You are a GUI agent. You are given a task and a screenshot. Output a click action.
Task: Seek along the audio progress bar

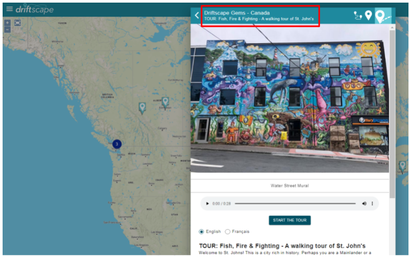point(295,203)
